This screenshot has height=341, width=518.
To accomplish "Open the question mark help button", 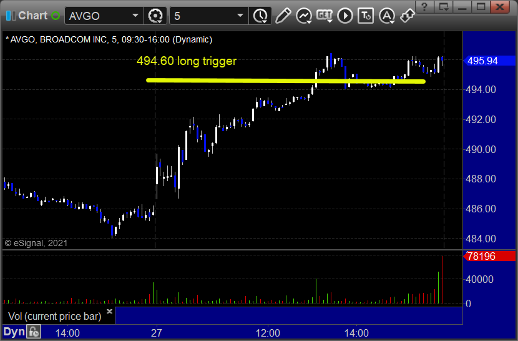I will pos(425,7).
